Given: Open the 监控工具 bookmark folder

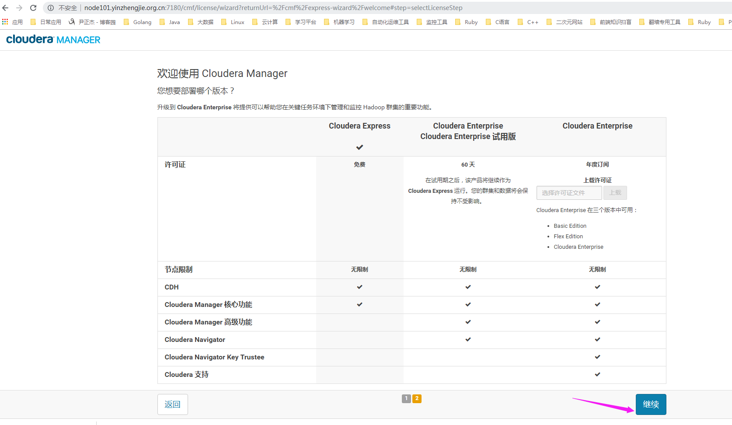Looking at the screenshot, I should (432, 22).
